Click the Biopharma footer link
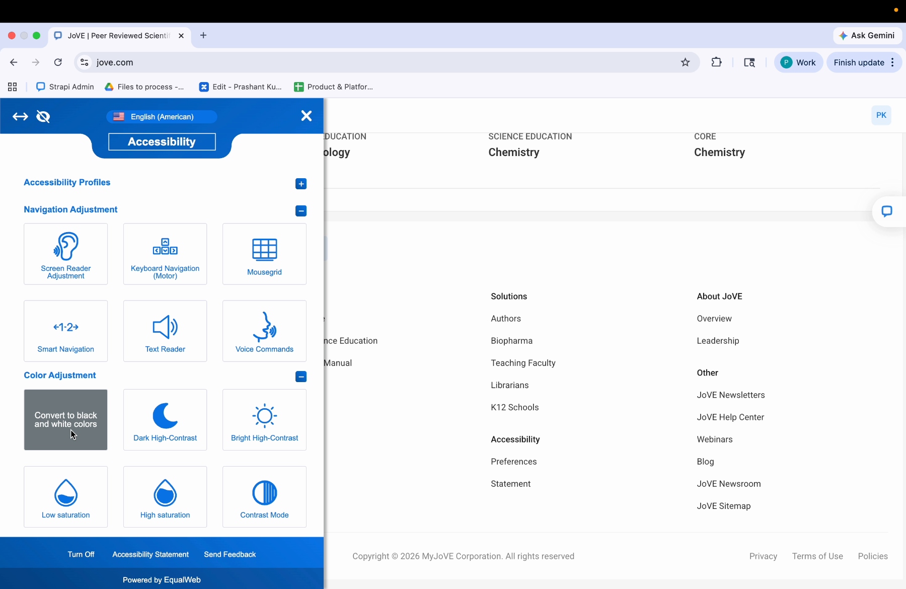 (x=511, y=341)
